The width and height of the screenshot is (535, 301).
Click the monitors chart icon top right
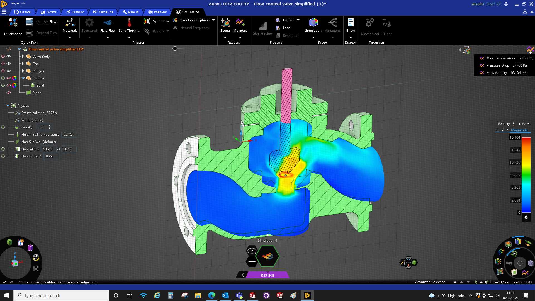click(x=530, y=50)
